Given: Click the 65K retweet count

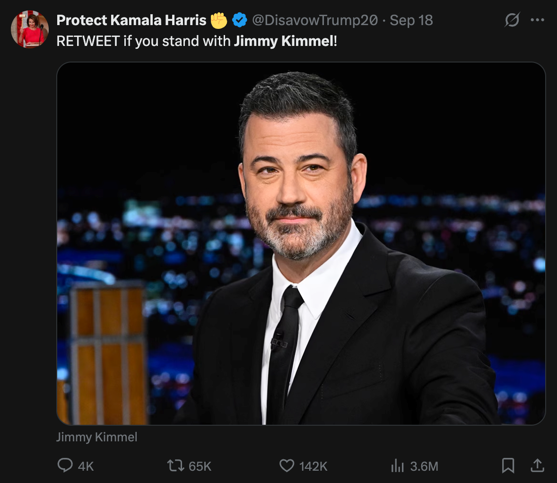Looking at the screenshot, I should tap(200, 466).
